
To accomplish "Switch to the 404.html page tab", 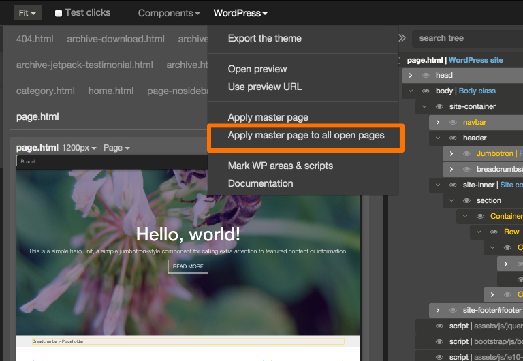I will (x=35, y=39).
